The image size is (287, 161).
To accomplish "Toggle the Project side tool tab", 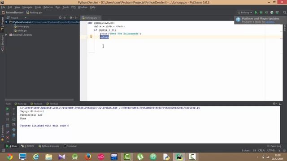I will pyautogui.click(x=2, y=24).
